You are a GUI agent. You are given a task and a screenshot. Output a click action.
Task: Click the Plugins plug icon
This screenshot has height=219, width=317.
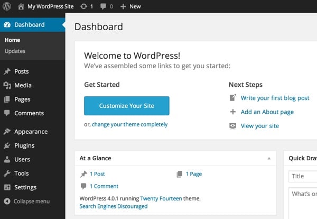click(7, 145)
